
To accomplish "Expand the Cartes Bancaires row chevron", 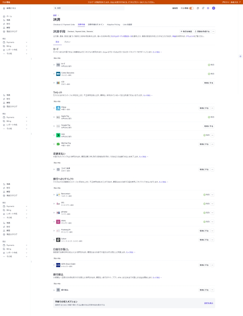I will pos(54,74).
